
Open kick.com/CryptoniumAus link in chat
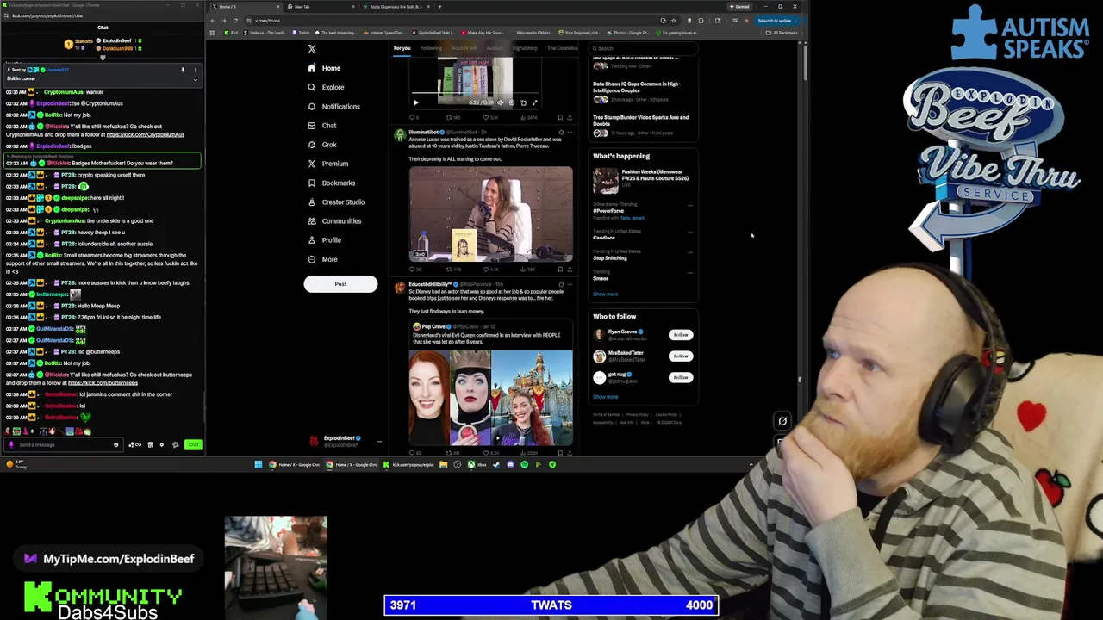click(x=145, y=134)
